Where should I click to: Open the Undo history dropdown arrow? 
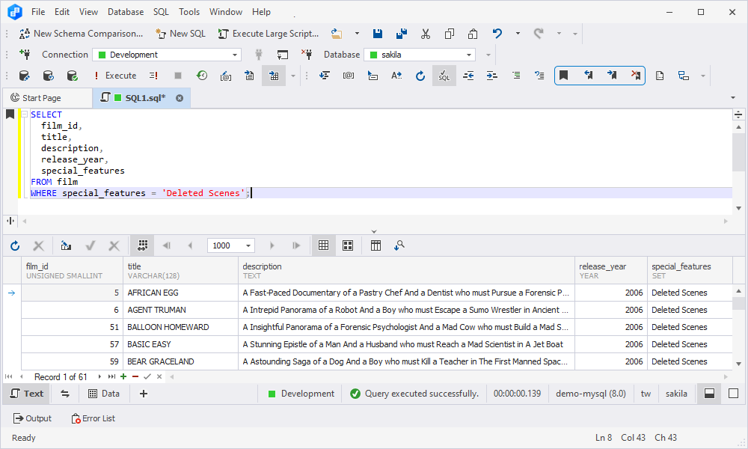click(518, 34)
